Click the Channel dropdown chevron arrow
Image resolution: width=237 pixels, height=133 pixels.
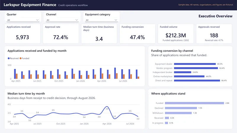pos(77,20)
